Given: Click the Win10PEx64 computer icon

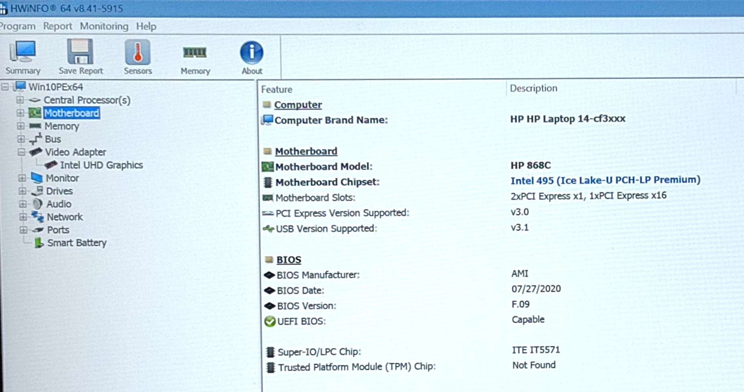Looking at the screenshot, I should point(20,87).
